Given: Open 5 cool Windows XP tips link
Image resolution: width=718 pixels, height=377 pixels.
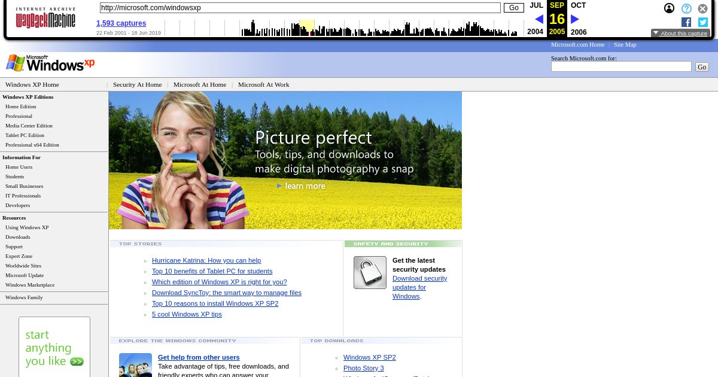Looking at the screenshot, I should (187, 314).
